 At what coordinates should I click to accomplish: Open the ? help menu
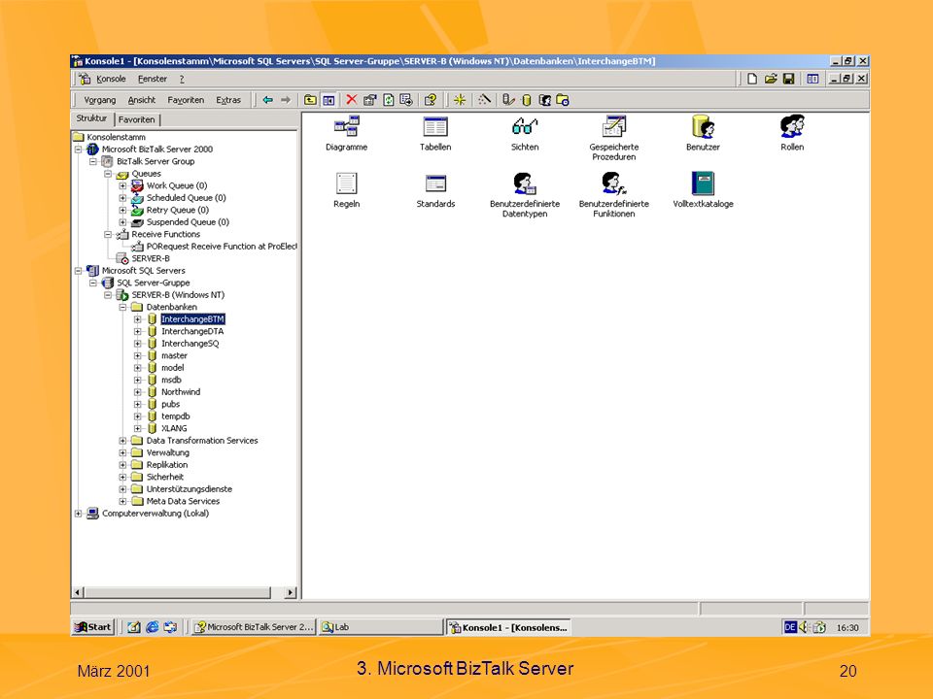pos(182,79)
